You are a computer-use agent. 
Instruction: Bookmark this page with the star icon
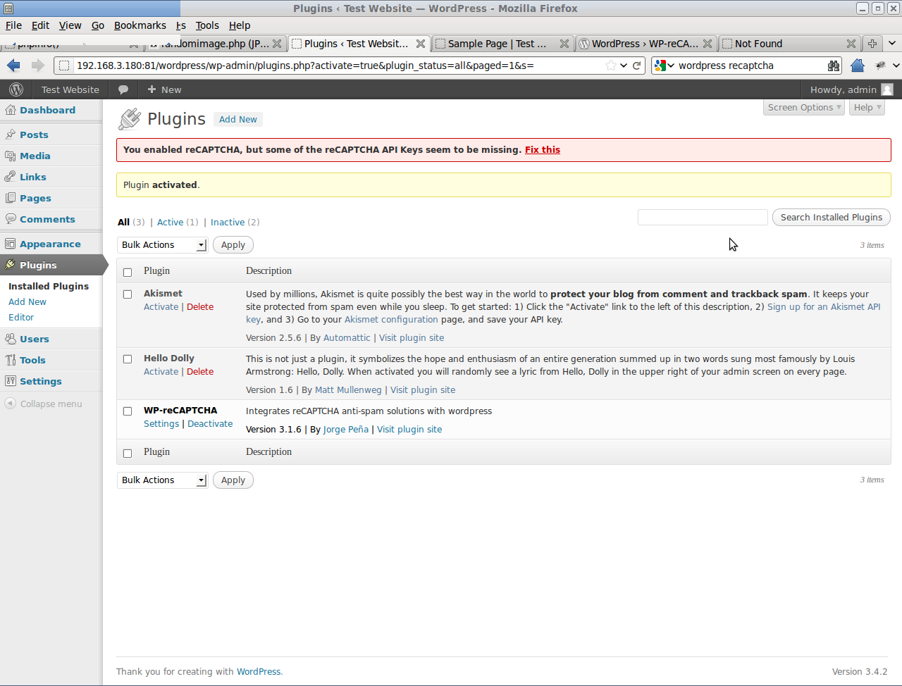pos(611,66)
